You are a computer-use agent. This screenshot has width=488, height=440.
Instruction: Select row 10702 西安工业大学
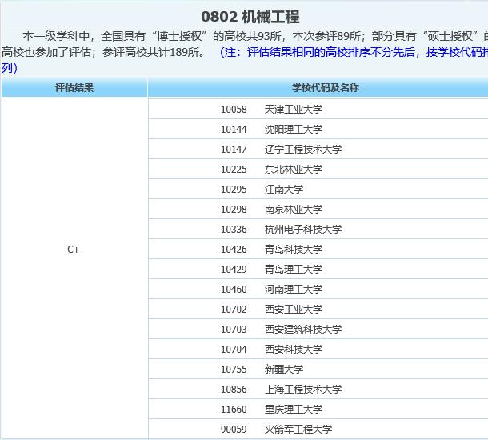pyautogui.click(x=318, y=309)
